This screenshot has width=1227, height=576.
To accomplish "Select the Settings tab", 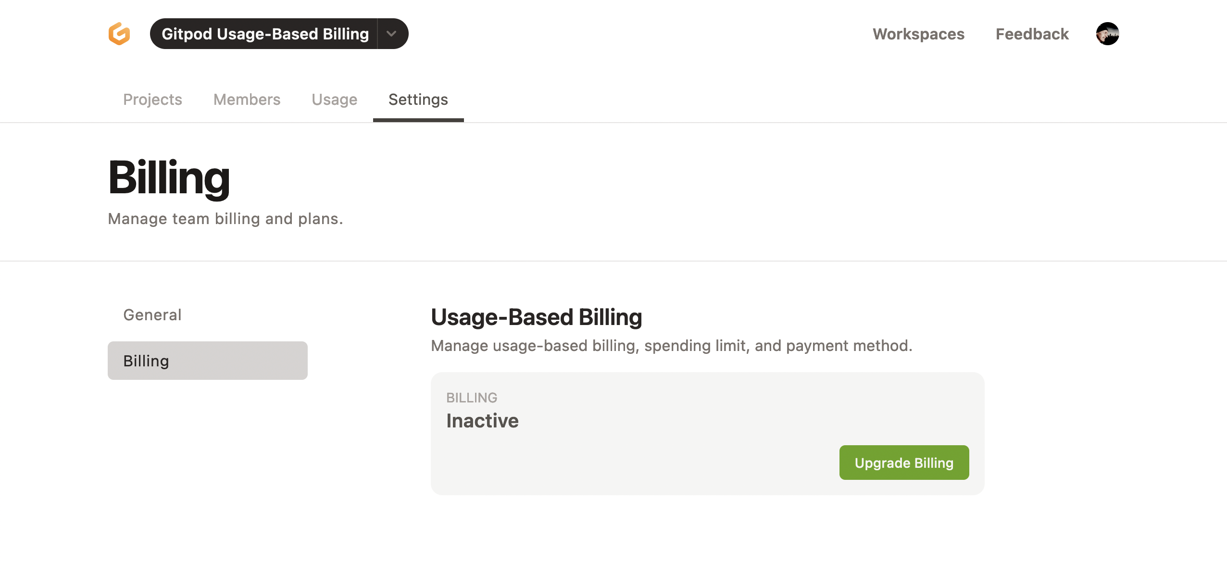I will click(417, 100).
